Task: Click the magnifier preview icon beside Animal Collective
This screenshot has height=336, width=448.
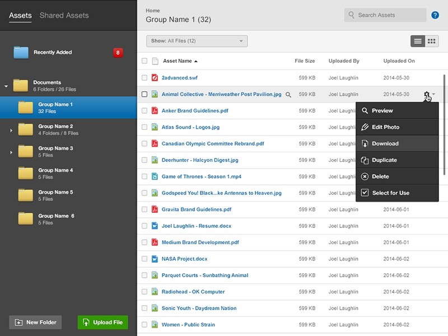Action: (x=288, y=94)
